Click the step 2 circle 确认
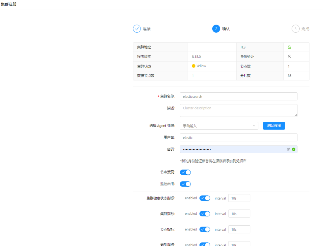 [216, 29]
